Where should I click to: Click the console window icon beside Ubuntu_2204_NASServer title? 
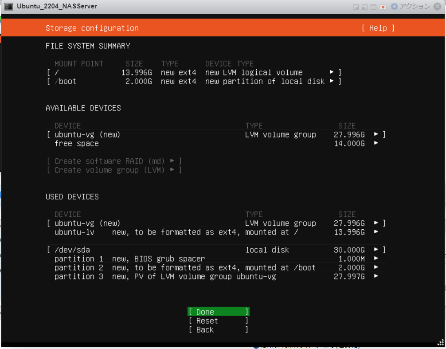click(x=8, y=6)
